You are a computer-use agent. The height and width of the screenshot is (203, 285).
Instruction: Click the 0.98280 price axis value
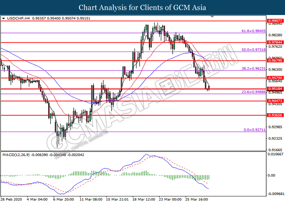click(x=276, y=35)
